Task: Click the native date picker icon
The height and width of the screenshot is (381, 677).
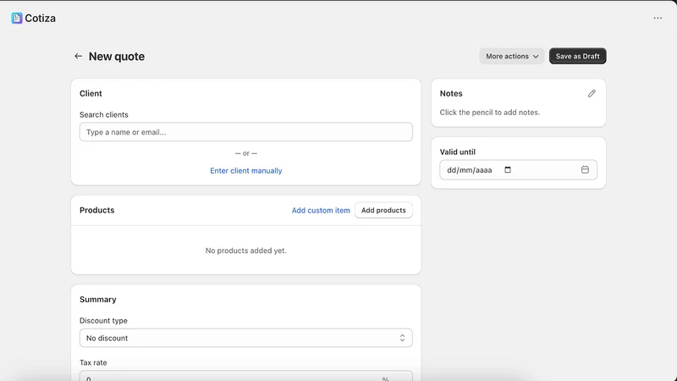Action: coord(508,170)
